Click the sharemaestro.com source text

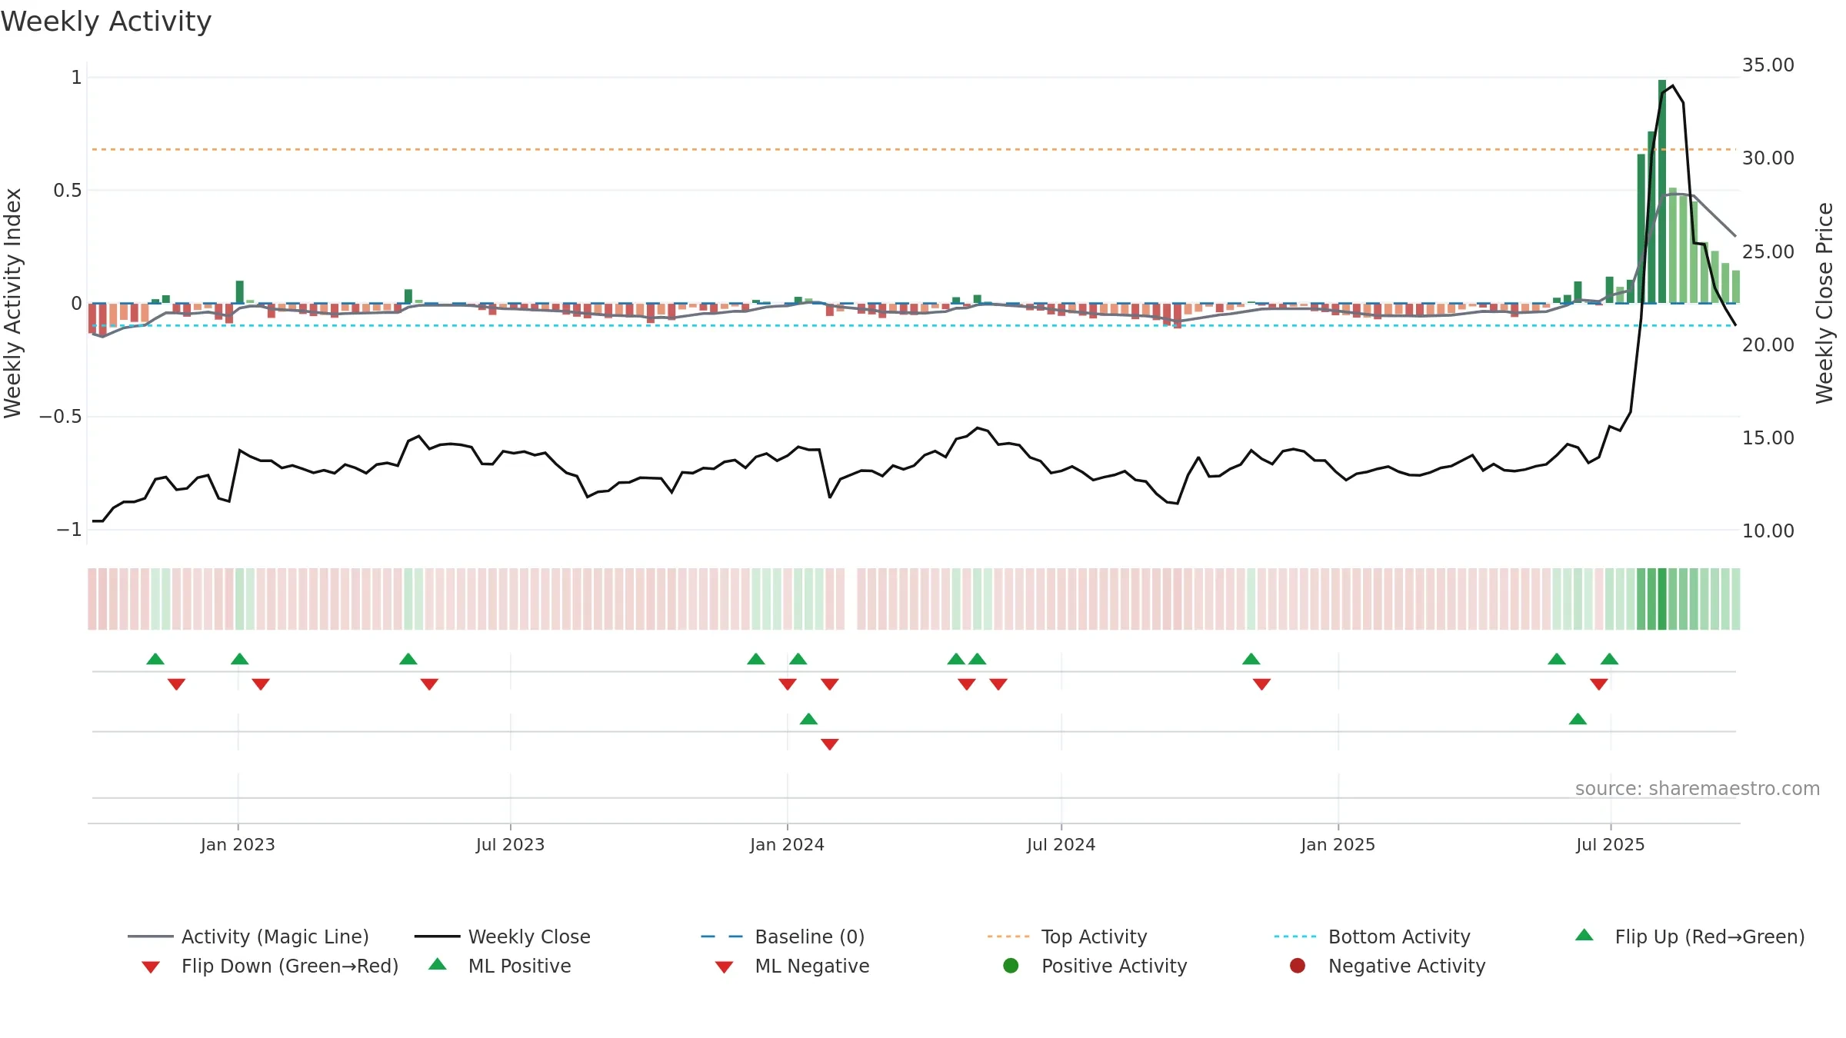[x=1698, y=788]
